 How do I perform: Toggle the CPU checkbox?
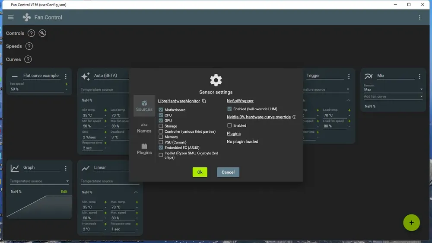(x=161, y=115)
